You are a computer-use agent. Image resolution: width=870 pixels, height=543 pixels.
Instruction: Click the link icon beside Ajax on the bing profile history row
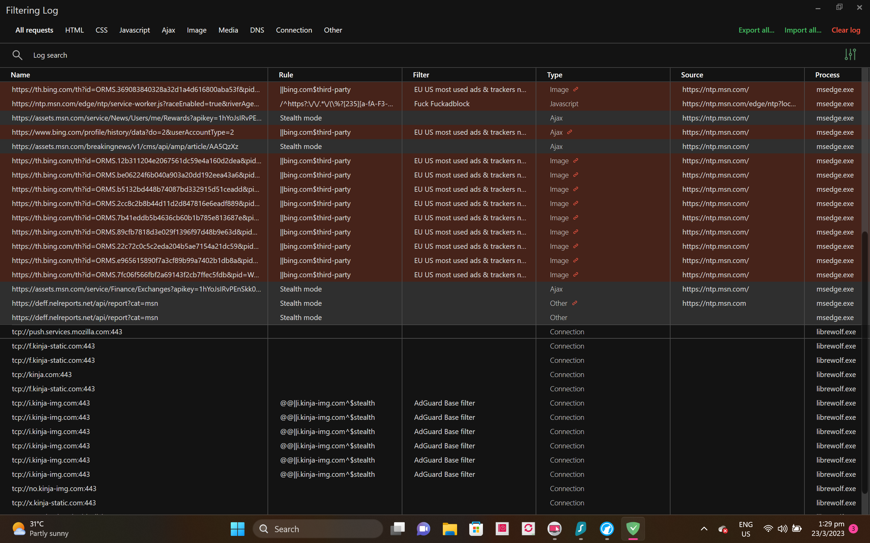570,132
